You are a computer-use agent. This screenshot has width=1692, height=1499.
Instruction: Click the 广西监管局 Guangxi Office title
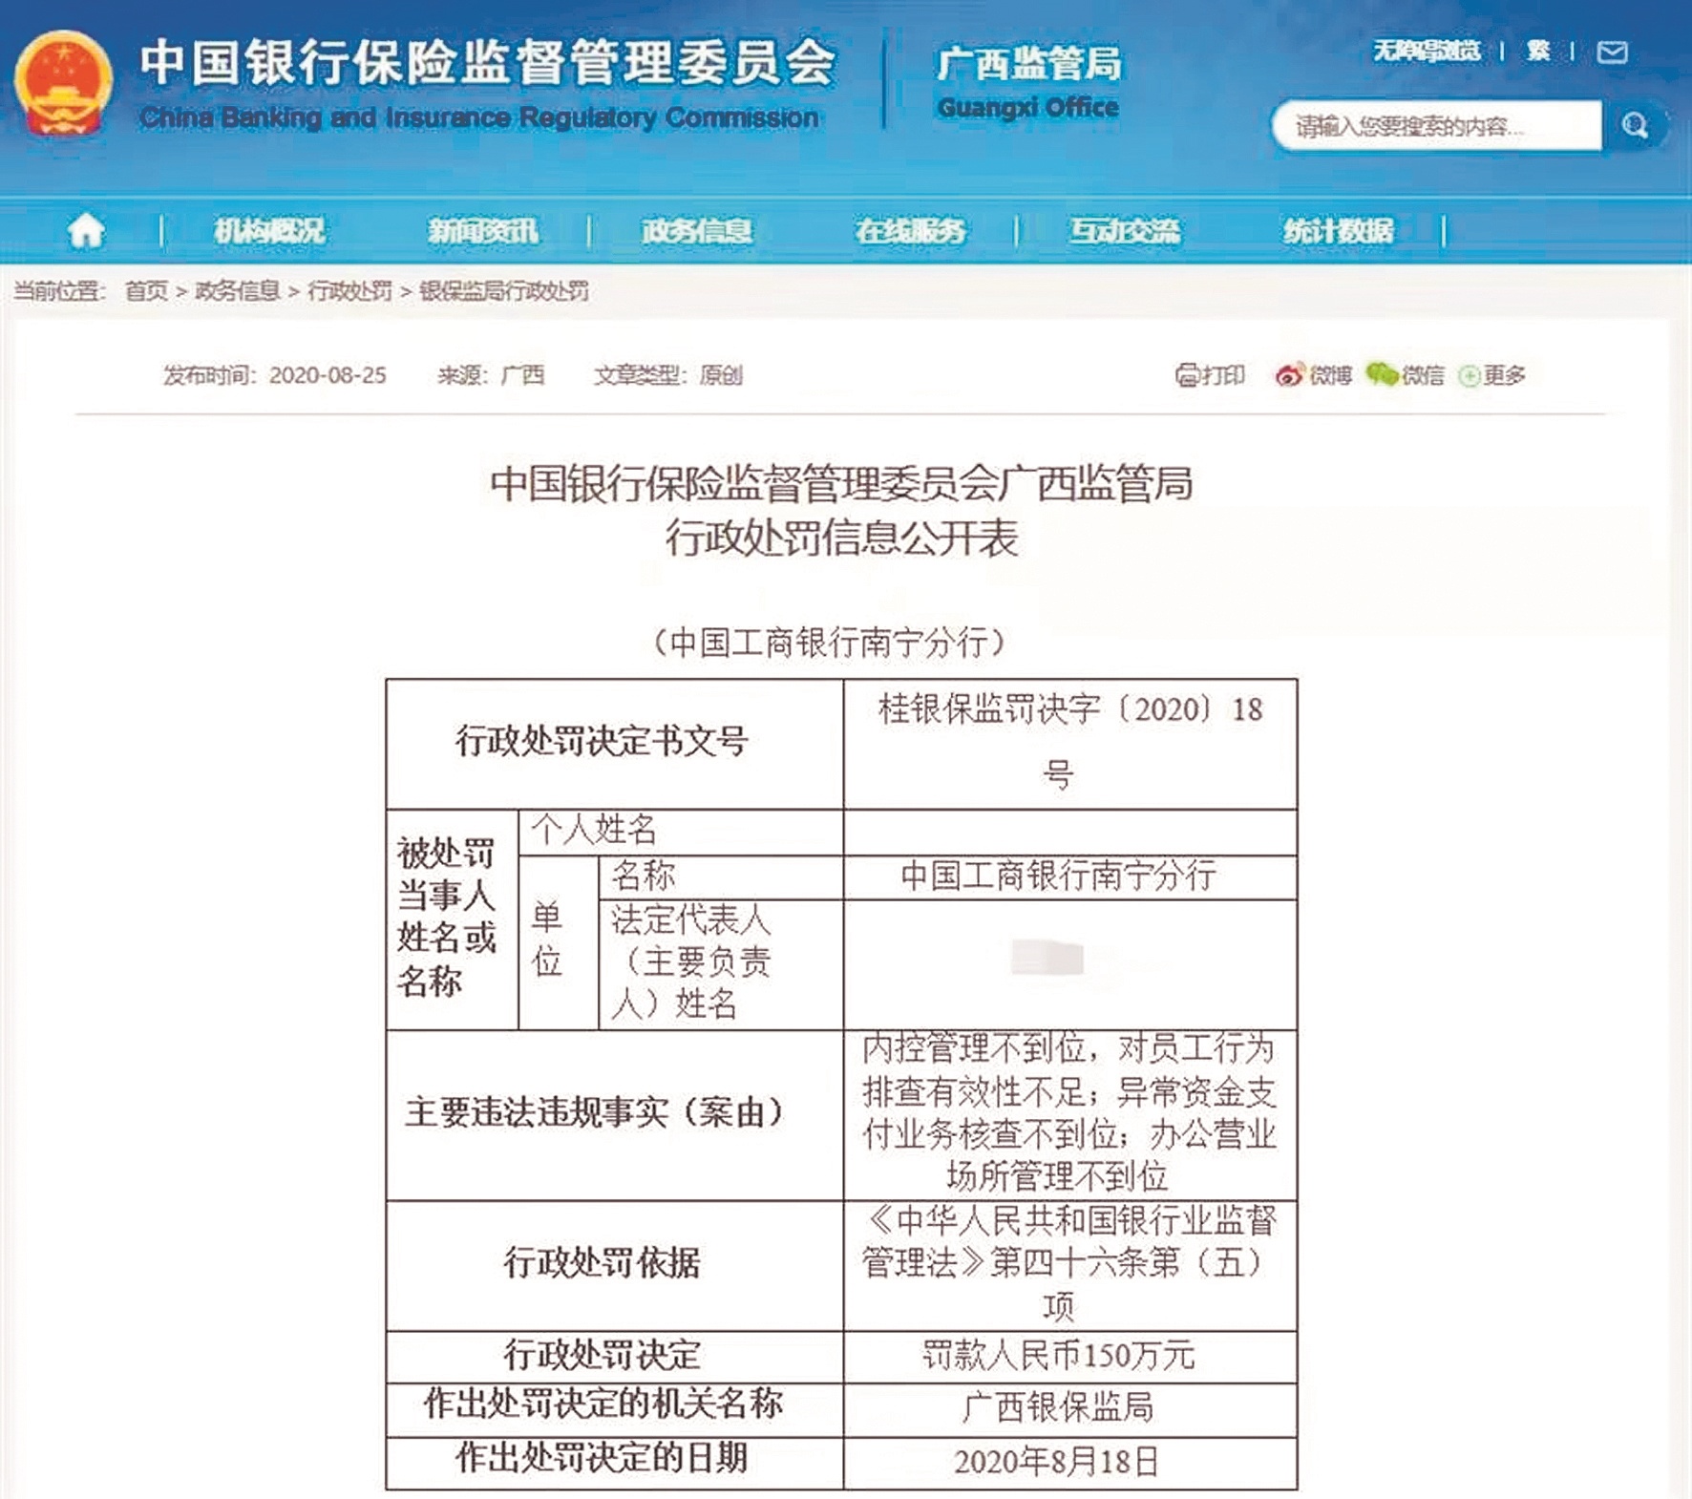click(1028, 82)
